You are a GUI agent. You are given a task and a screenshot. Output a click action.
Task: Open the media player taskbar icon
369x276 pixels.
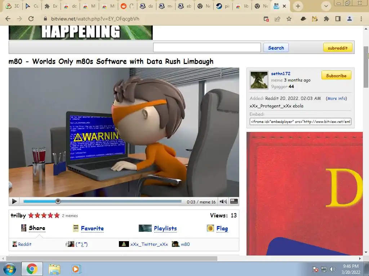[x=76, y=269]
